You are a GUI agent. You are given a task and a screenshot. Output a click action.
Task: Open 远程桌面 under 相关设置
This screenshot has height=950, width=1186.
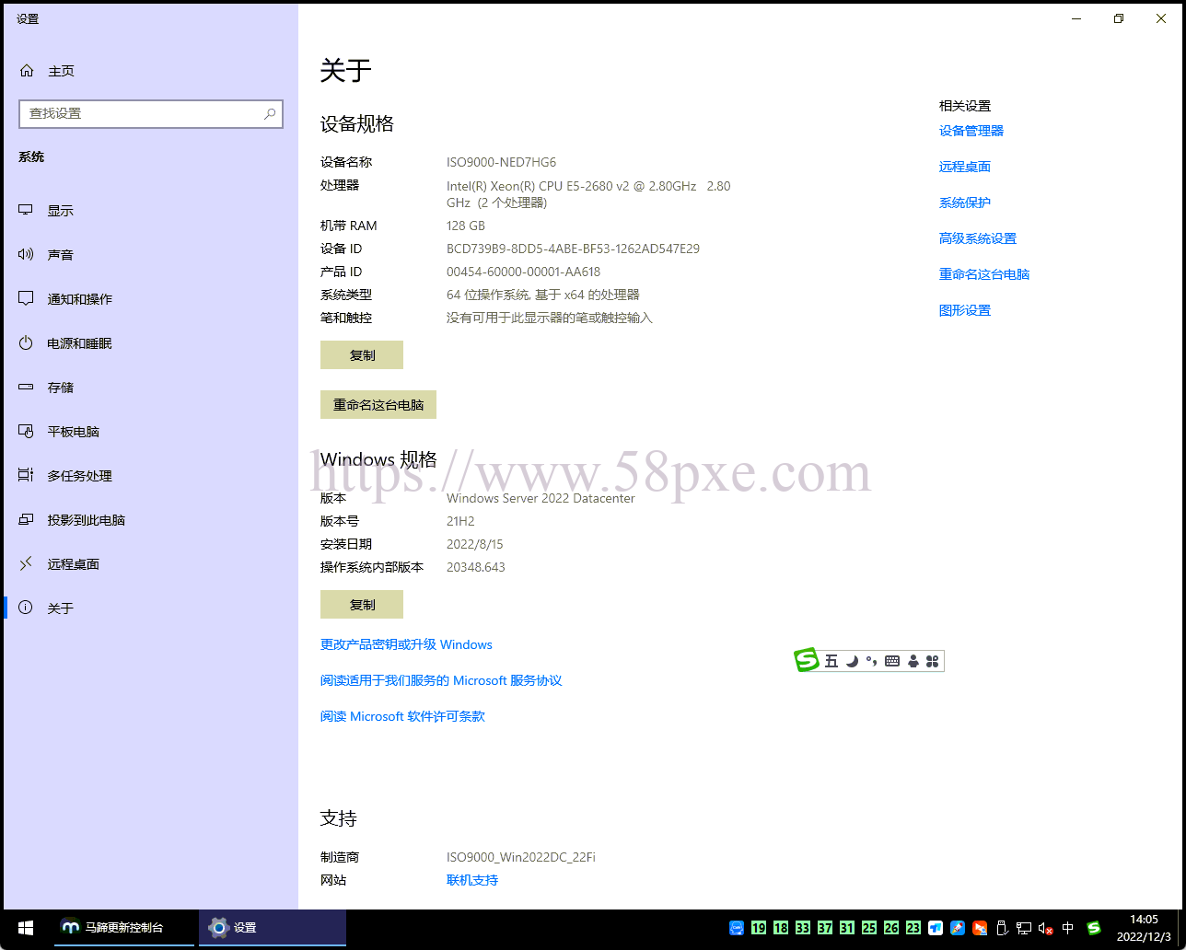point(965,167)
